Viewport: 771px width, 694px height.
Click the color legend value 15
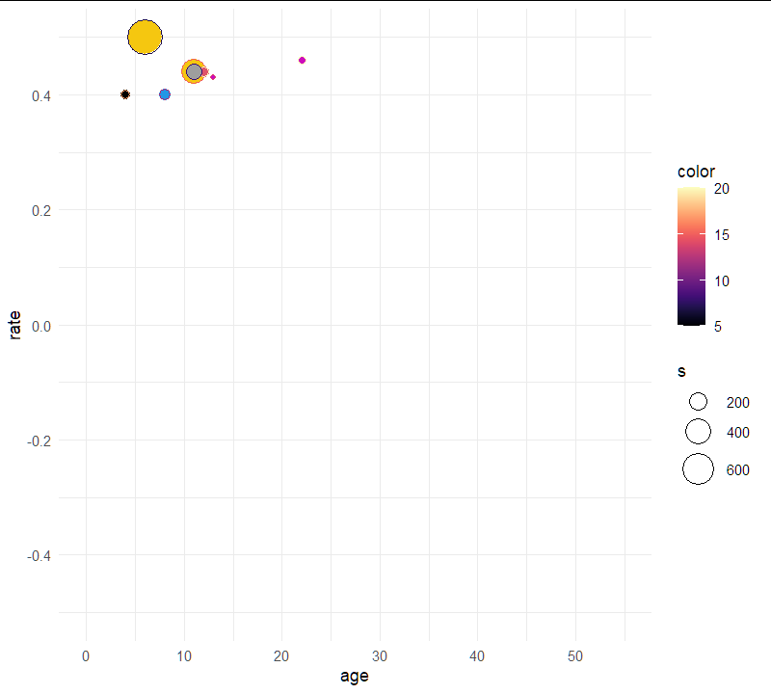tap(721, 235)
